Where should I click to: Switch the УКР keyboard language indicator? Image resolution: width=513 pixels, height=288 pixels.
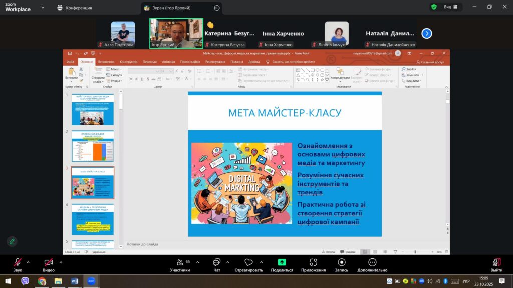[x=465, y=281]
